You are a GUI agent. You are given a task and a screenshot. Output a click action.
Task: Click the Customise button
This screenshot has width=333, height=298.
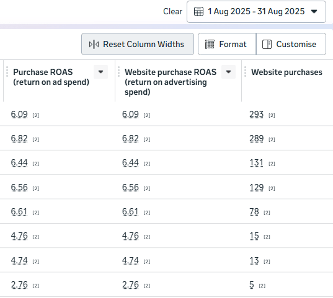[291, 44]
